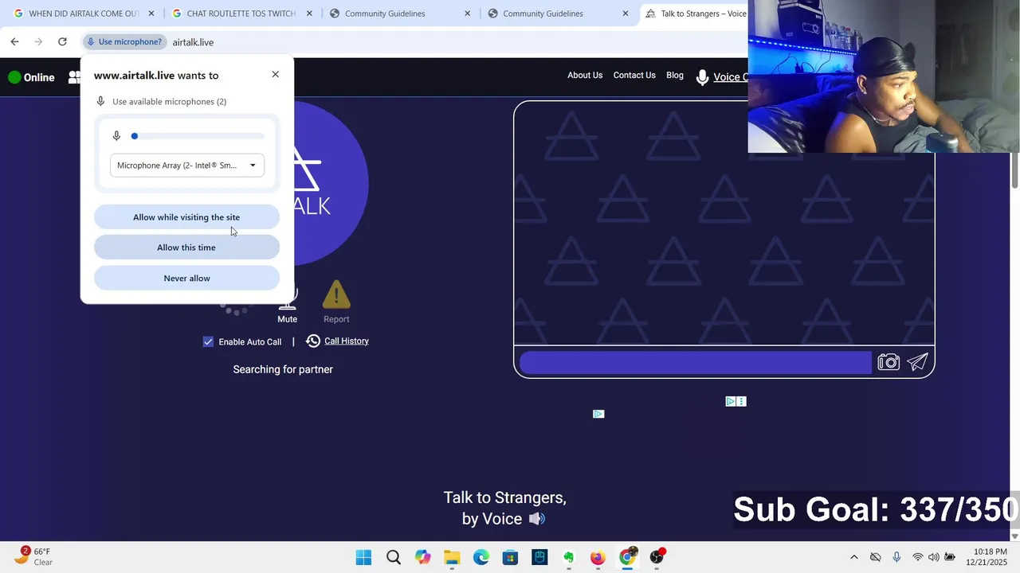Open Call History link
Image resolution: width=1020 pixels, height=573 pixels.
pos(347,341)
